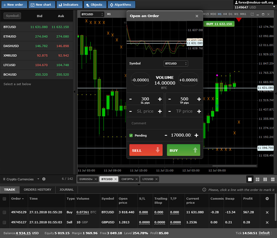Image resolution: width=277 pixels, height=238 pixels.
Task: Close the BTCUSD chart tab
Action: [x=116, y=179]
